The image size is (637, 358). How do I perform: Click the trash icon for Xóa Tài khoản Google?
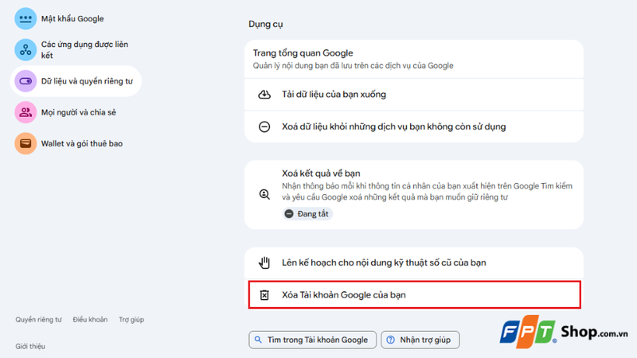[264, 295]
